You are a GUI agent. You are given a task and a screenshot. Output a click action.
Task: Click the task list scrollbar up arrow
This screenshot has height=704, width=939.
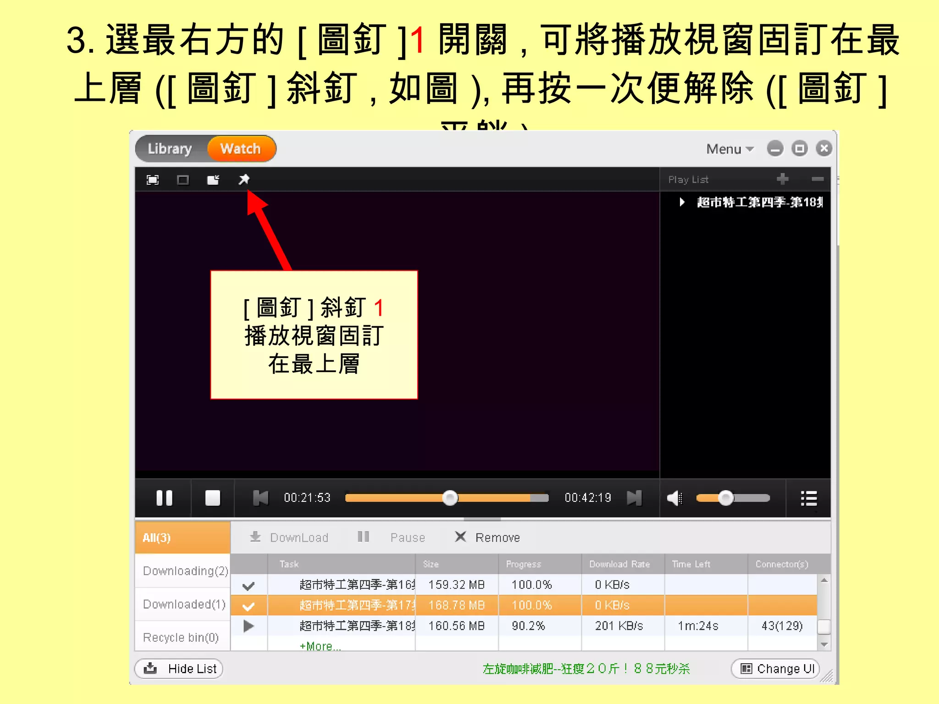point(824,580)
